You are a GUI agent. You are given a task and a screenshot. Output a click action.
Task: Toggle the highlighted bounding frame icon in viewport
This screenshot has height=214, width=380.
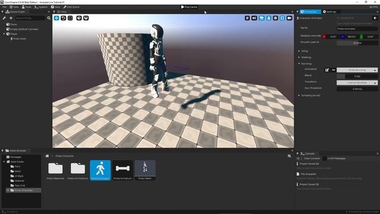[283, 18]
